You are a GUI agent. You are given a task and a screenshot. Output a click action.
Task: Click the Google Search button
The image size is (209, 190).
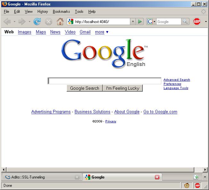[x=84, y=88]
